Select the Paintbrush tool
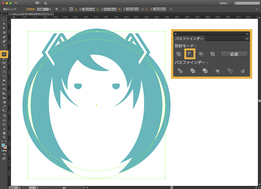261x189 pixels. click(4, 59)
